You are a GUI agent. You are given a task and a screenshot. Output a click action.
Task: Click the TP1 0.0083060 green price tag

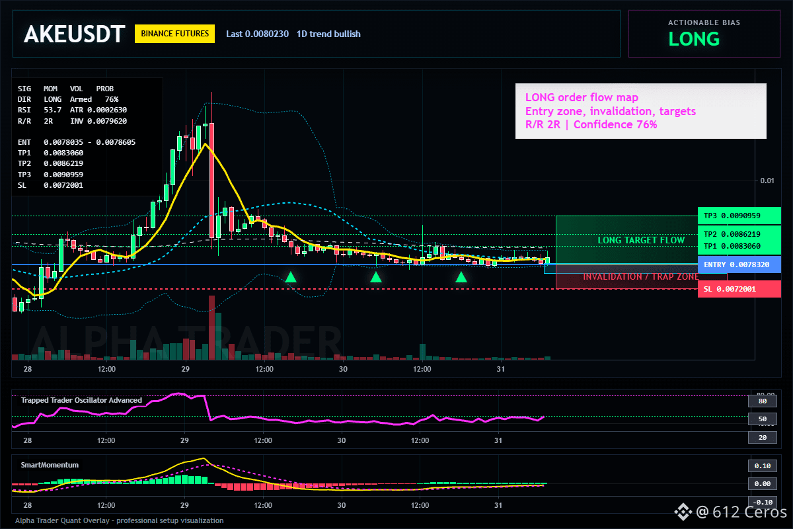(739, 246)
